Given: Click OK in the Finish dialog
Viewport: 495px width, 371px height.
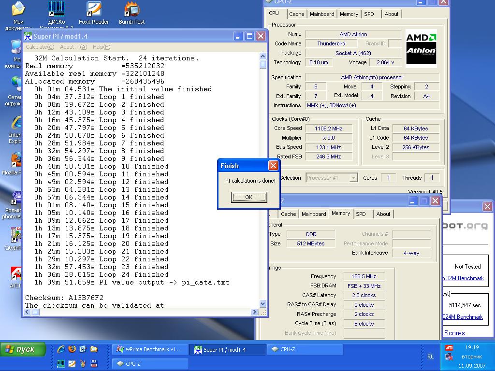Looking at the screenshot, I should [x=249, y=197].
